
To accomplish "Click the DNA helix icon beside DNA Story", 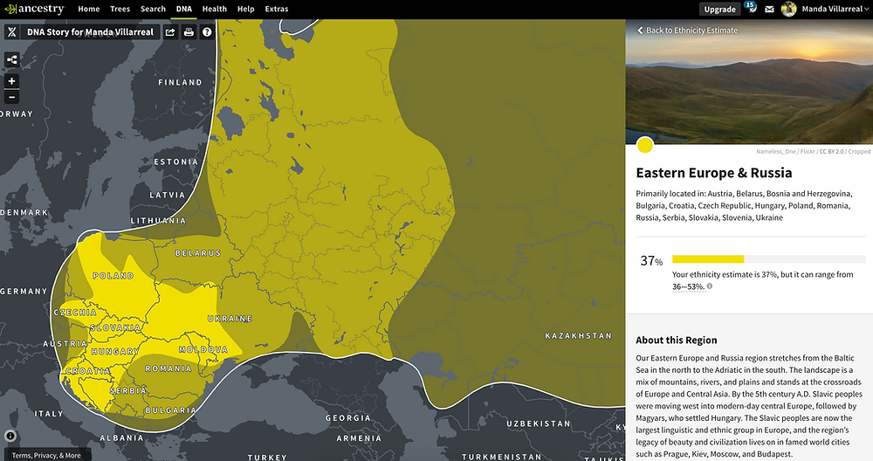I will (12, 32).
